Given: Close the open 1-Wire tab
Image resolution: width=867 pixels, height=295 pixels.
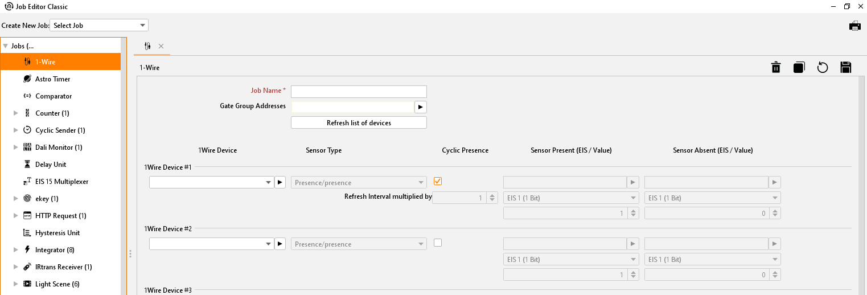Looking at the screenshot, I should coord(161,46).
